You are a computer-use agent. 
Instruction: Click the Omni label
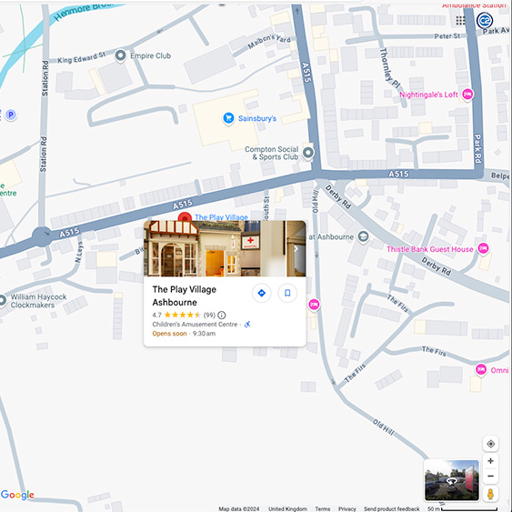499,370
